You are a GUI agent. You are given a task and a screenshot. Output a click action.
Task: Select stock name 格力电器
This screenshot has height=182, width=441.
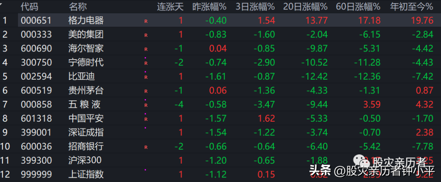pyautogui.click(x=86, y=20)
